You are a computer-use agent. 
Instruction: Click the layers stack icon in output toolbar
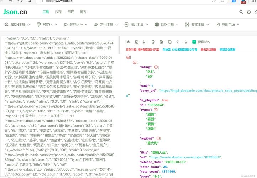click(128, 42)
